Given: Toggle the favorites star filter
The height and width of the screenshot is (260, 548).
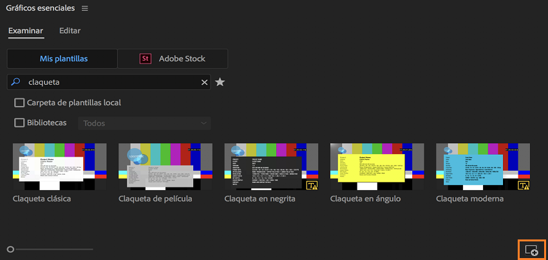Looking at the screenshot, I should pyautogui.click(x=220, y=82).
